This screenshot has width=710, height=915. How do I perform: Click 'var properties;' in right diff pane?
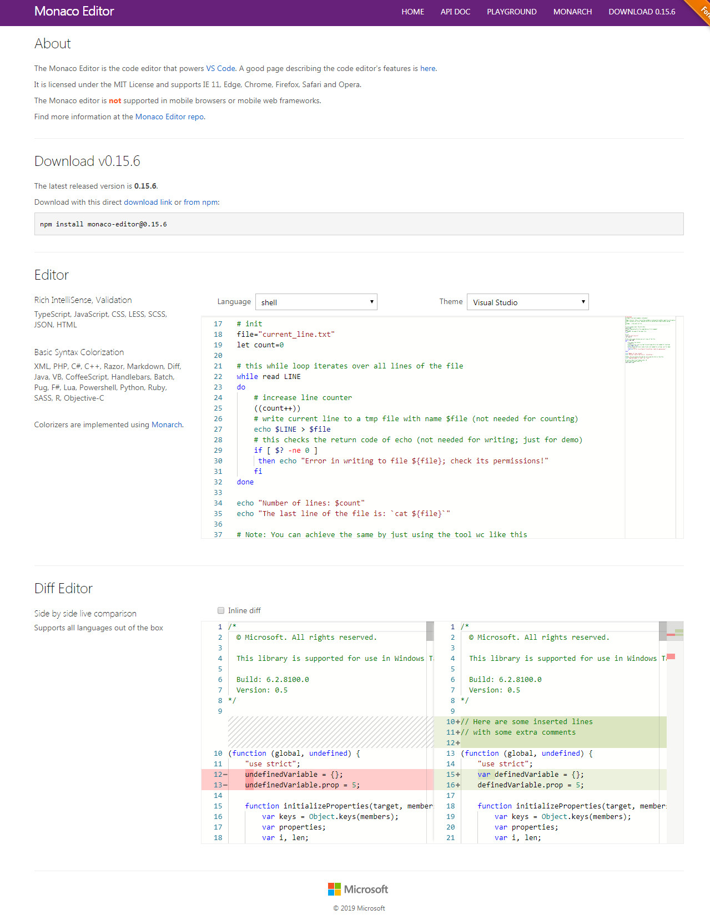point(526,827)
